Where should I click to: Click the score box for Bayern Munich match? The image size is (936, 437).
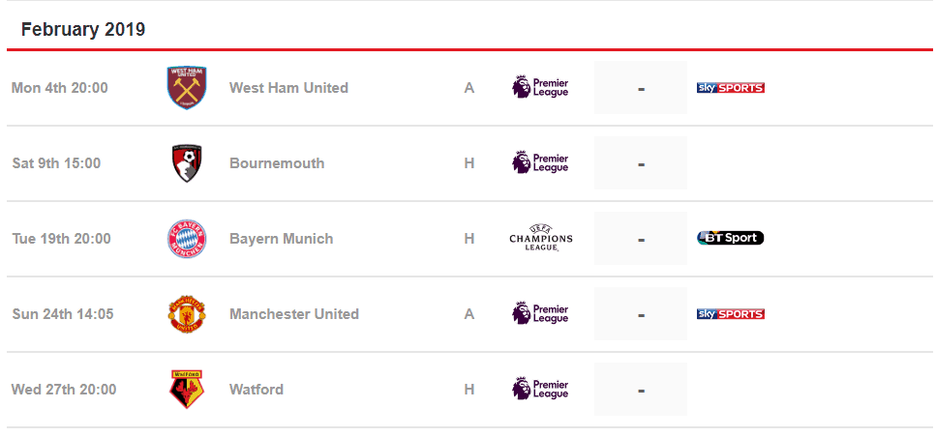coord(641,239)
